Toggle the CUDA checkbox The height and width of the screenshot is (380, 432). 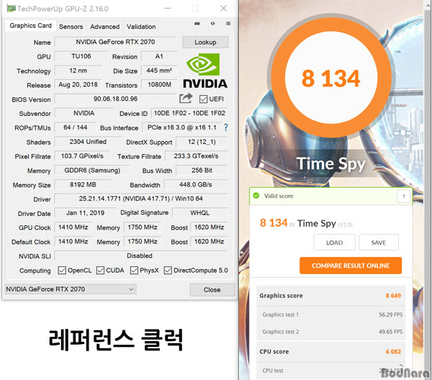tap(100, 271)
